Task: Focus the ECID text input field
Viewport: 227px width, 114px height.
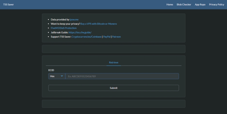Action: [122, 76]
